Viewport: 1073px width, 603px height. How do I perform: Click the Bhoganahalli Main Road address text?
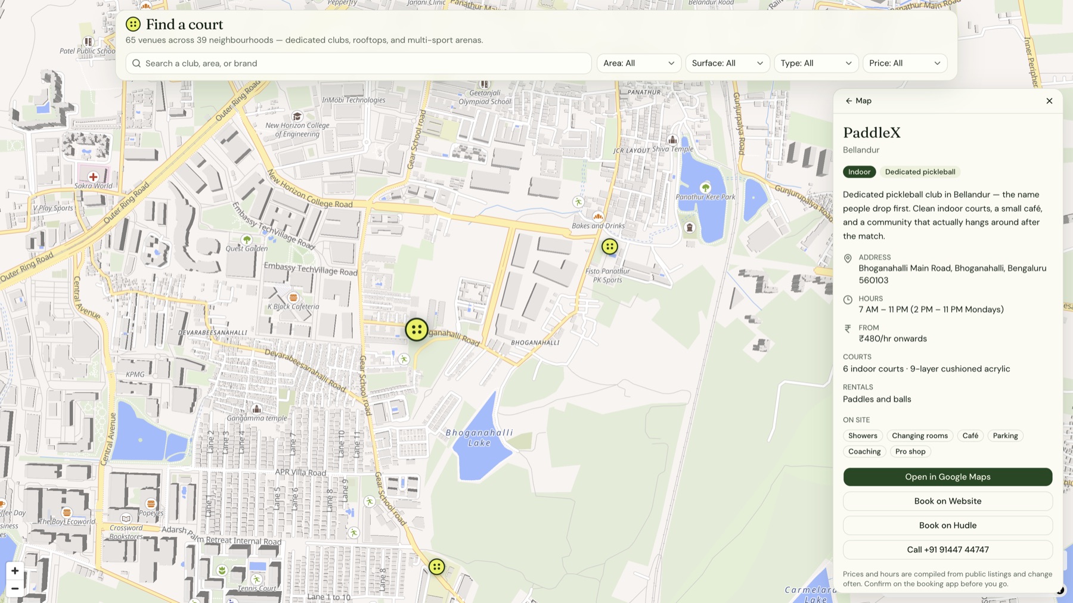(x=952, y=274)
